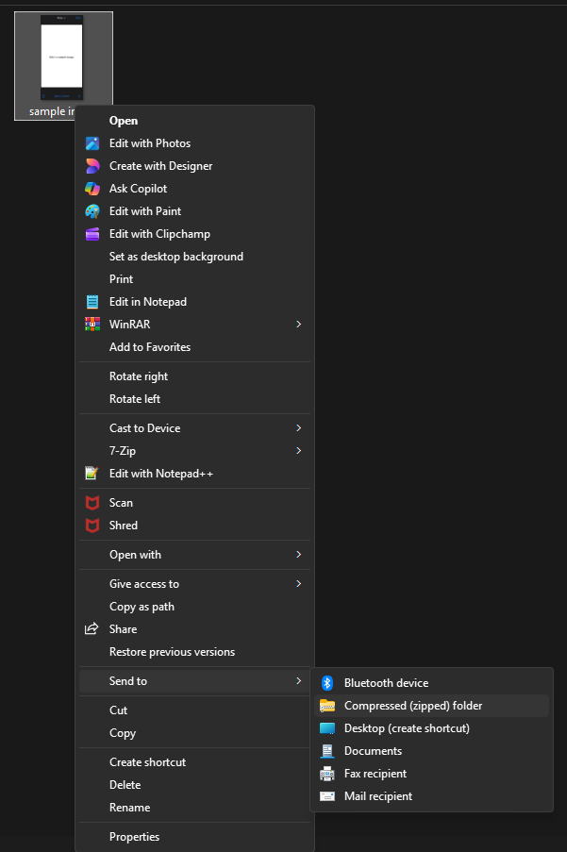Open Ask Copilot via its icon
This screenshot has width=567, height=852.
tap(92, 188)
